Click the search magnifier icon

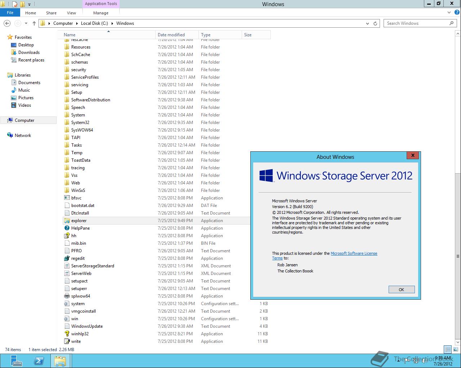click(451, 23)
